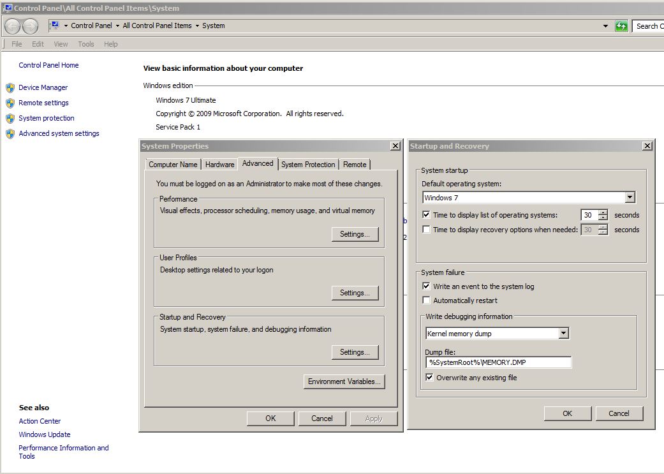Toggle 'Overwrite any existing file' checkbox
Viewport: 664px width, 474px height.
[429, 377]
